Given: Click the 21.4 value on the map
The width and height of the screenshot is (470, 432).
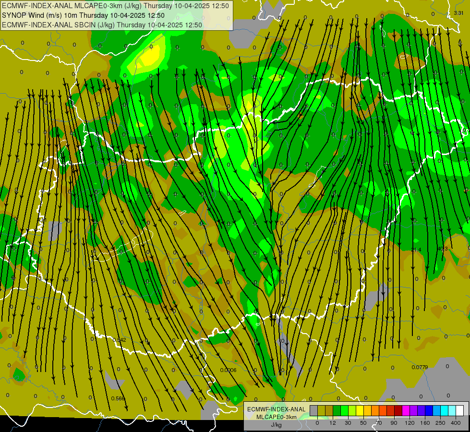Looking at the screenshot, I should [416, 250].
